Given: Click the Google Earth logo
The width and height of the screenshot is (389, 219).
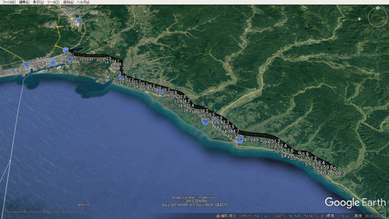Looking at the screenshot, I should click(355, 202).
